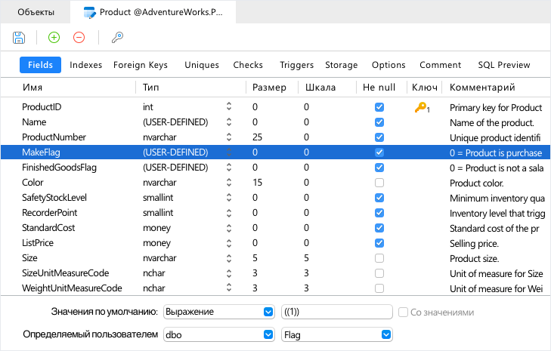Viewport: 551px width, 351px height.
Task: Switch to Объекты tab
Action: pos(36,12)
